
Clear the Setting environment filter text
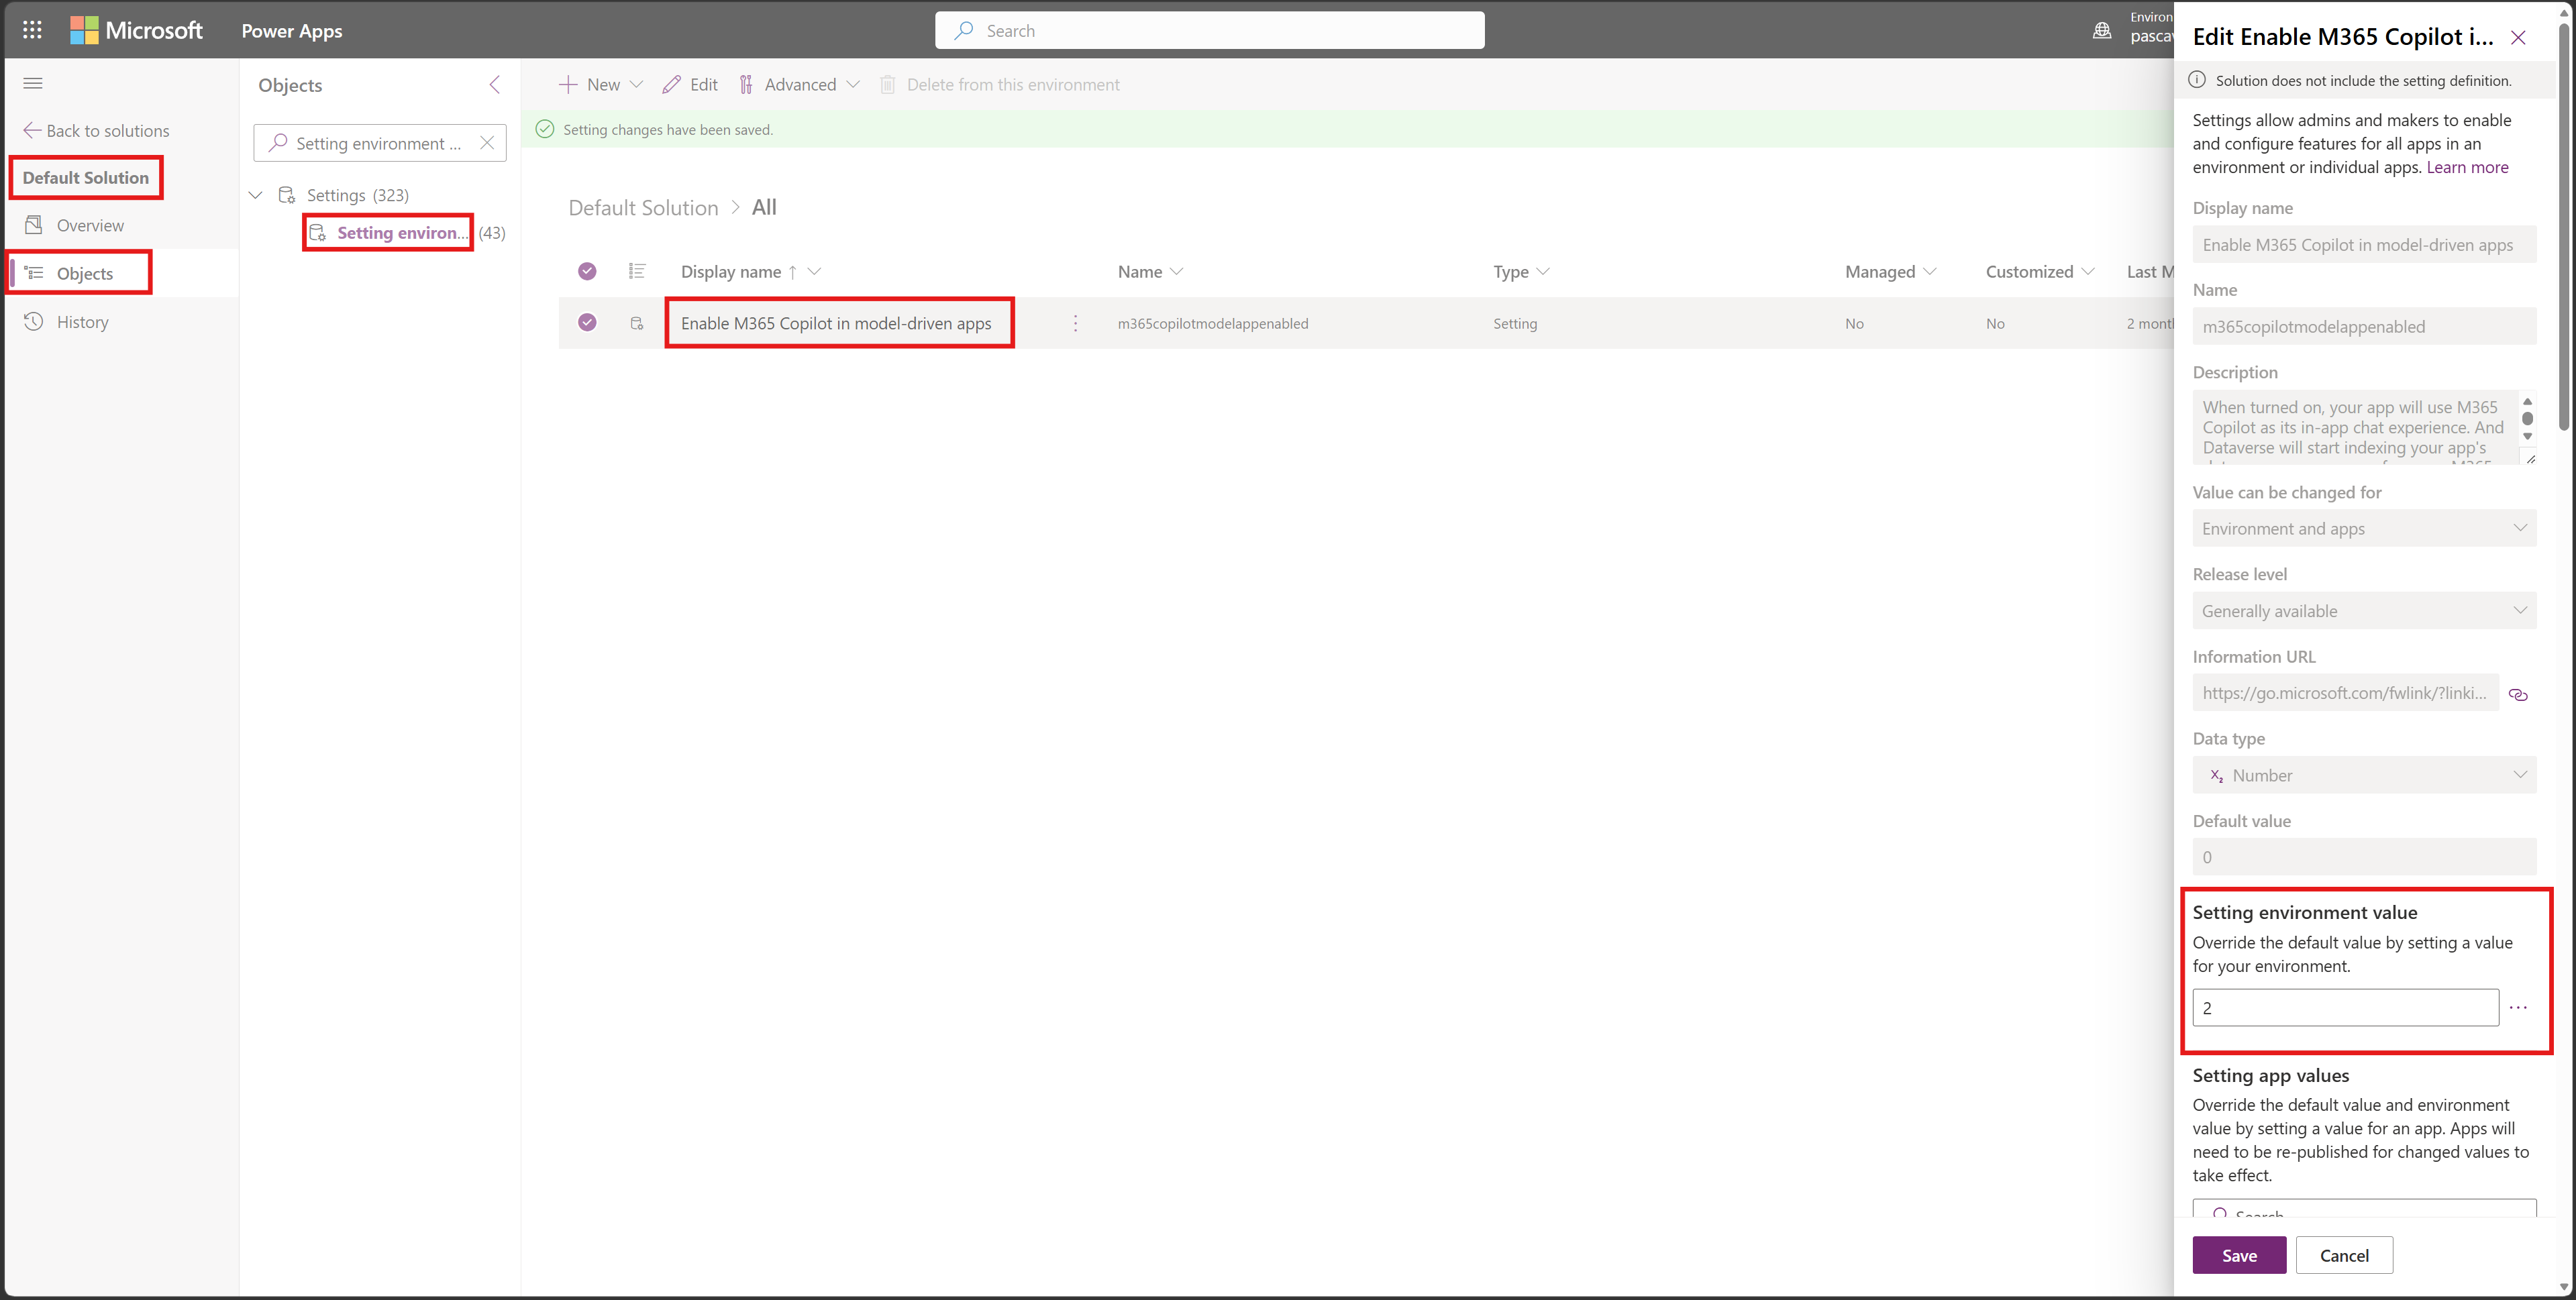point(487,143)
